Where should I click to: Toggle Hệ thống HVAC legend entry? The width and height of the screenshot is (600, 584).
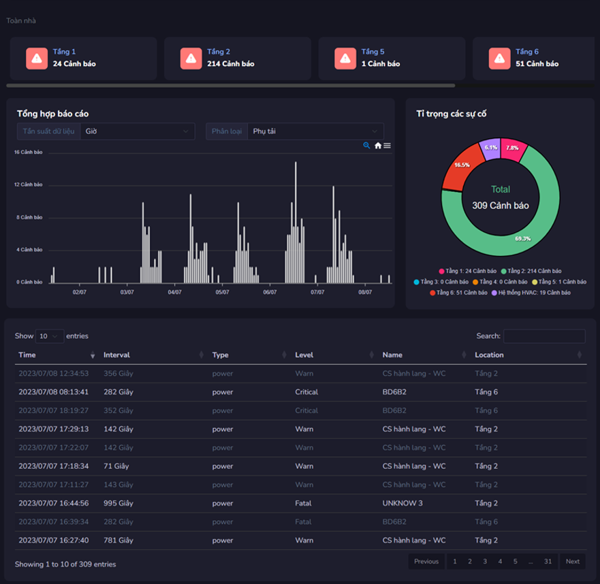(531, 293)
